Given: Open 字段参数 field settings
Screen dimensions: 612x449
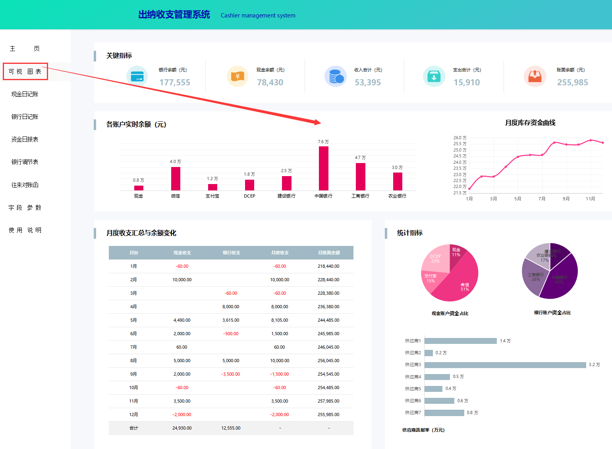Looking at the screenshot, I should (25, 207).
